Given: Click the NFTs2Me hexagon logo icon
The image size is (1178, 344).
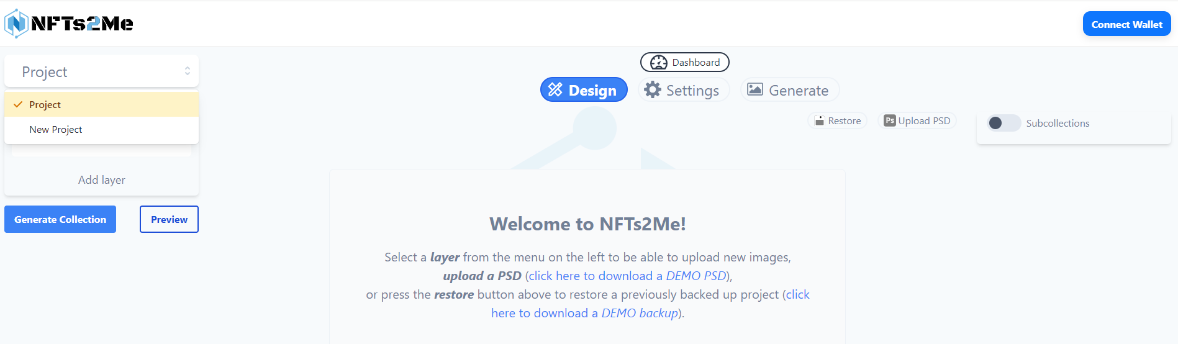Looking at the screenshot, I should (x=16, y=24).
